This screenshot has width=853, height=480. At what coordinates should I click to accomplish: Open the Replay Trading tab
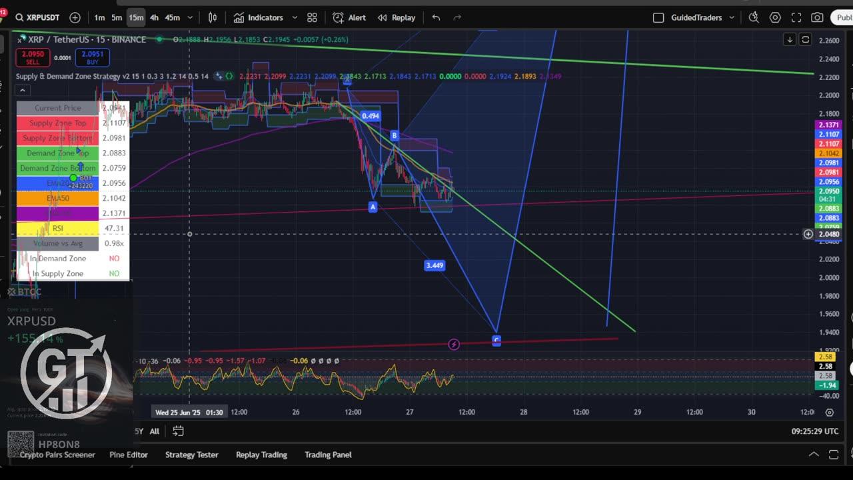tap(261, 455)
